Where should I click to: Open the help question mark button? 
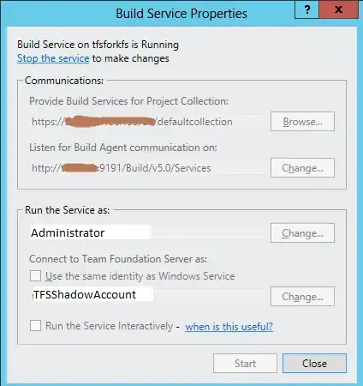click(x=306, y=9)
